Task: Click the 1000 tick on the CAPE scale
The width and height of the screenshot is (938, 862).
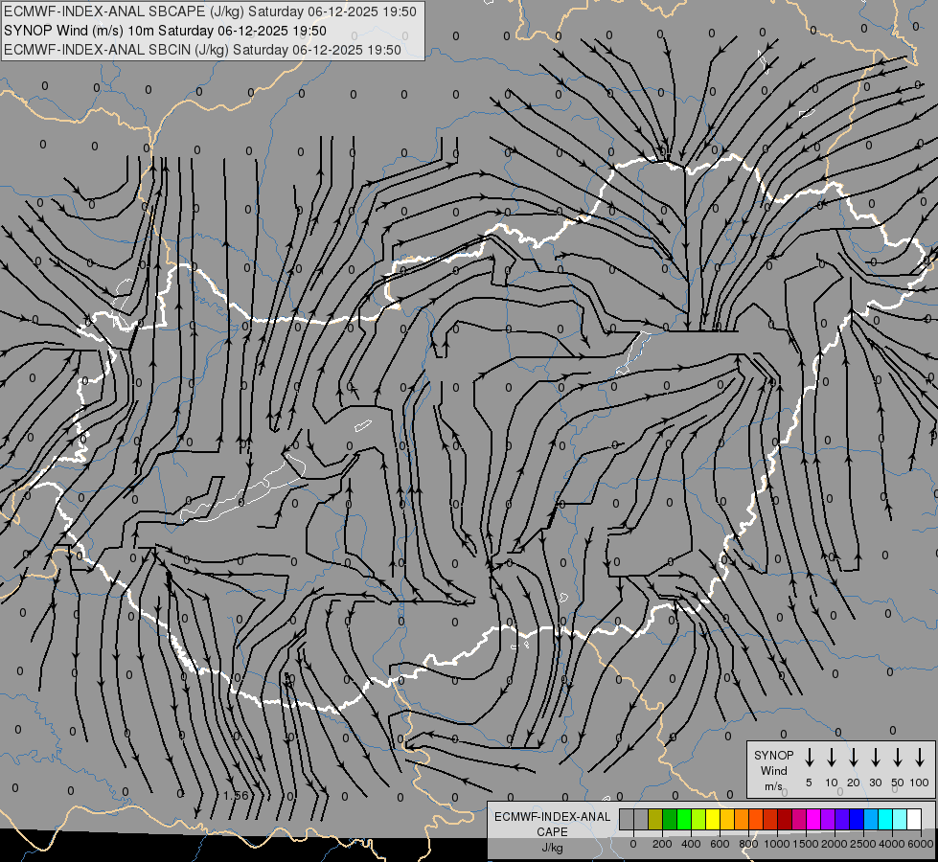Action: tap(777, 844)
